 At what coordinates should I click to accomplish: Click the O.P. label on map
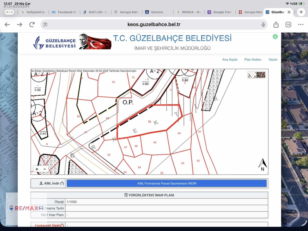(x=128, y=102)
